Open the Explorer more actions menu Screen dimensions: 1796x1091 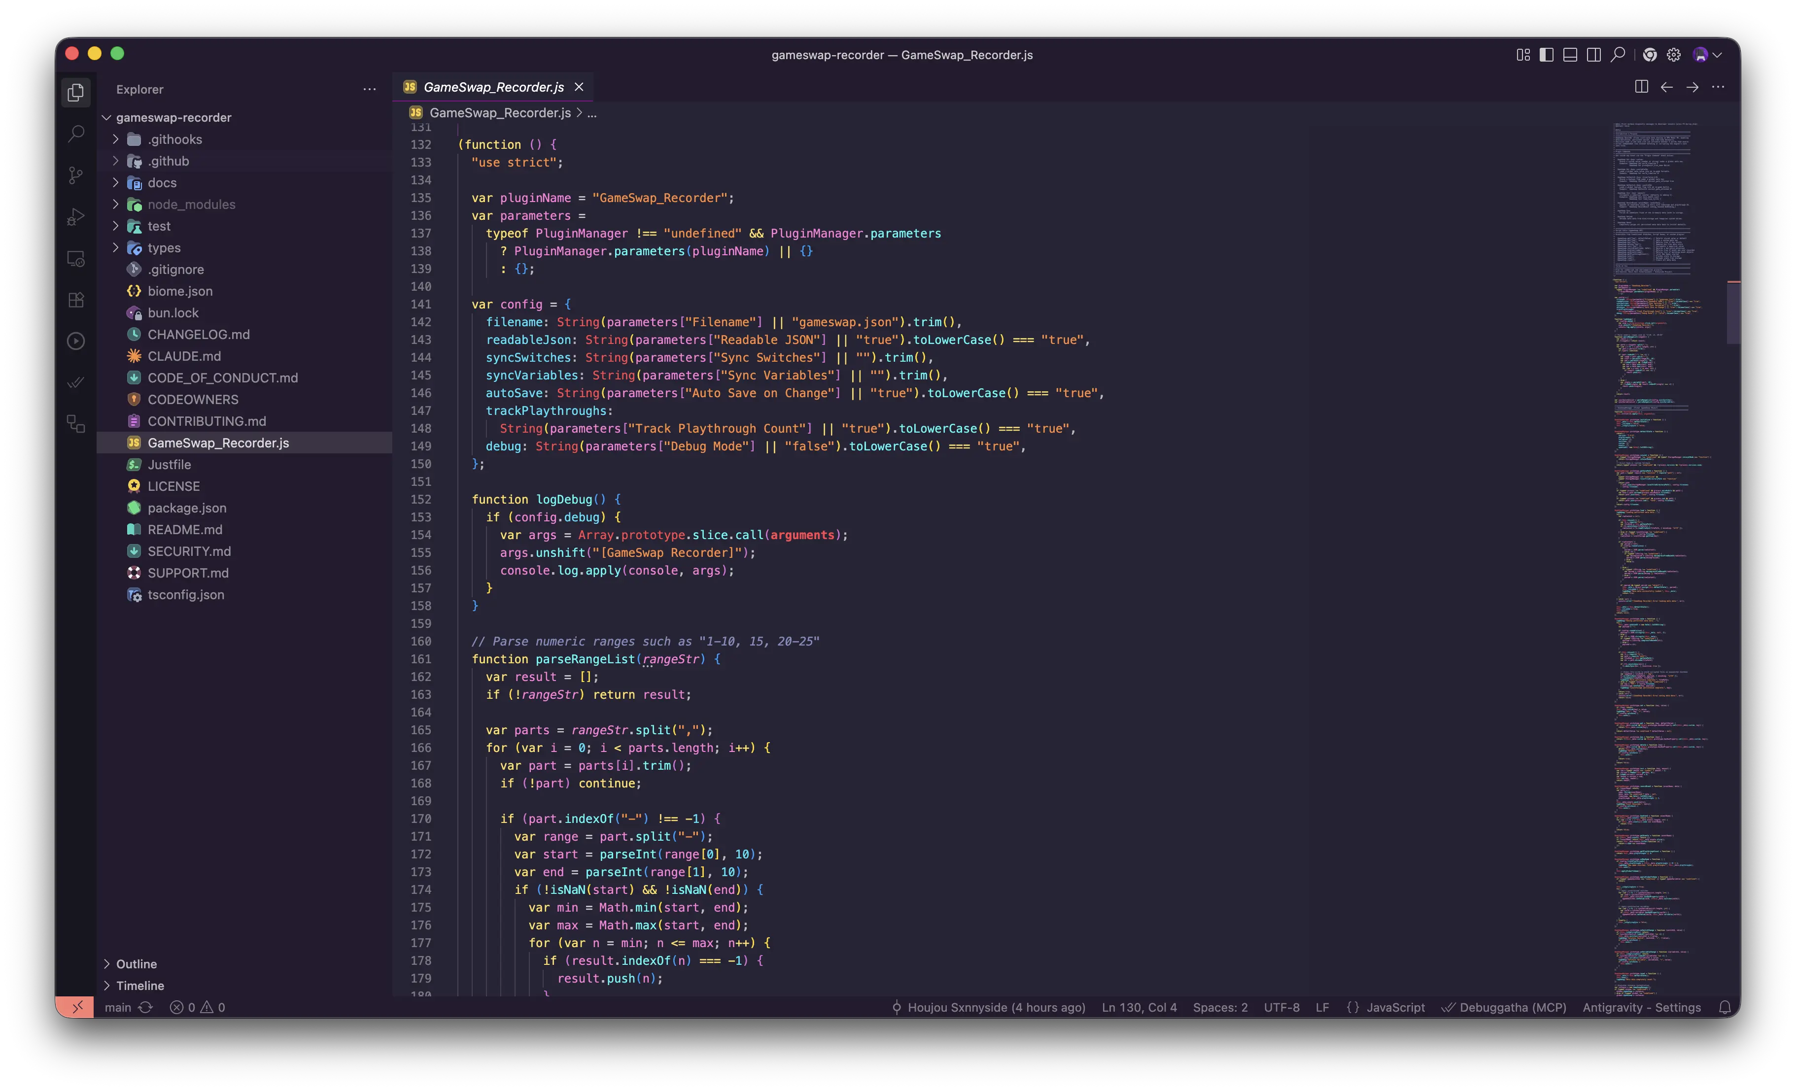[x=370, y=89]
